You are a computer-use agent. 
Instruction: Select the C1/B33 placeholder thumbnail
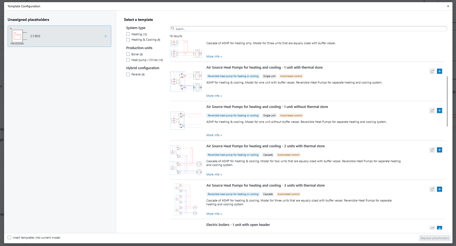pyautogui.click(x=18, y=36)
